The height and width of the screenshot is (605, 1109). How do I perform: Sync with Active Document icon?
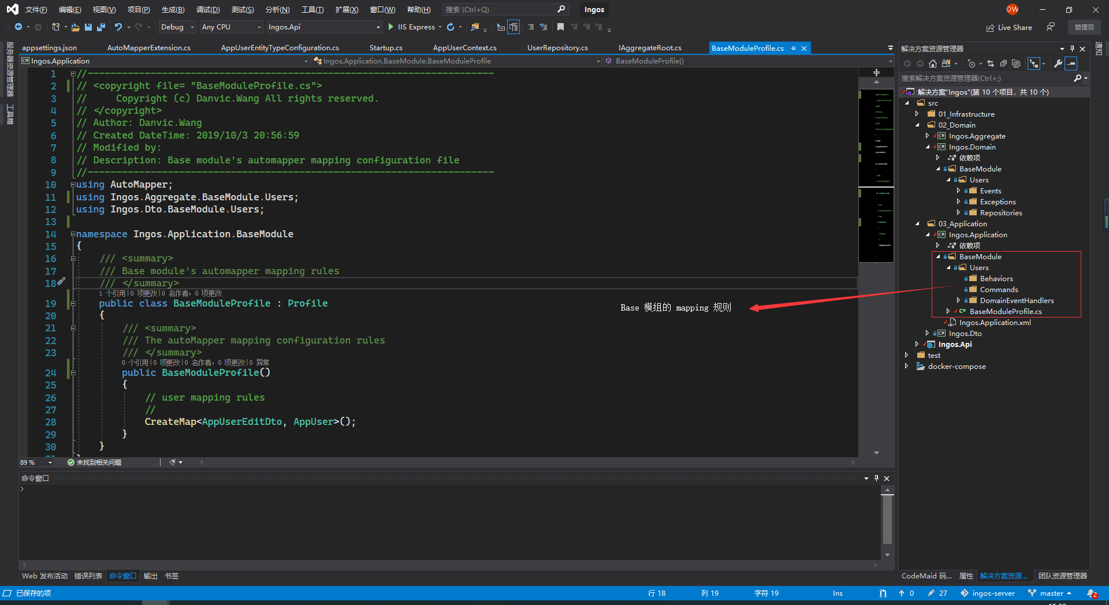click(991, 64)
